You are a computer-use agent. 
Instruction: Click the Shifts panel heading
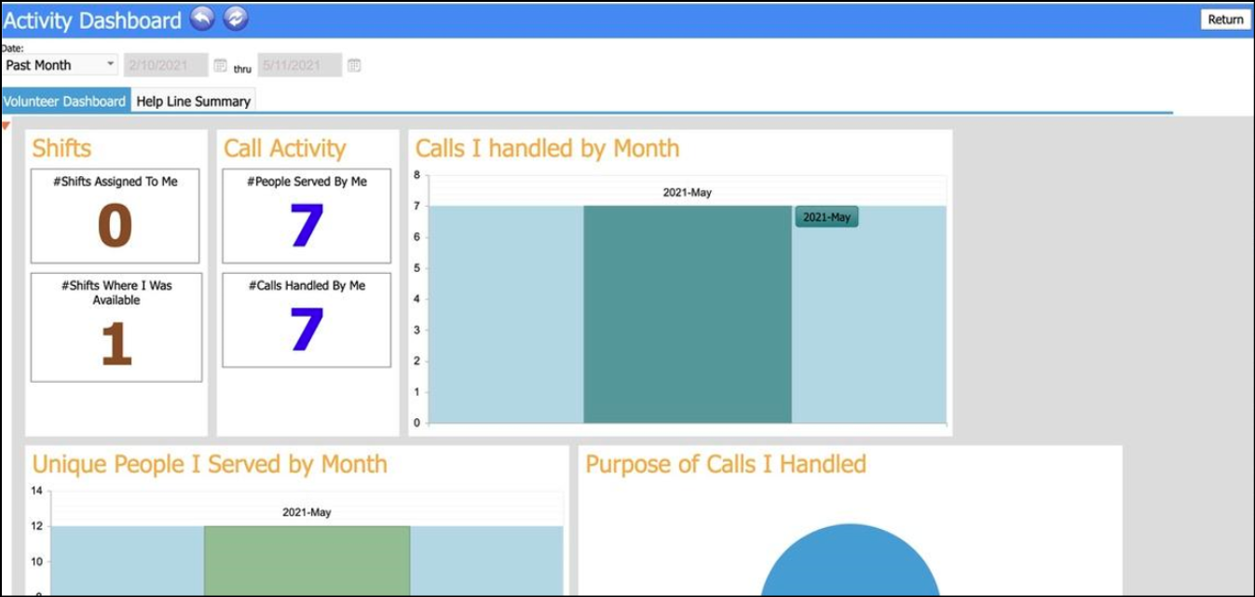coord(61,148)
